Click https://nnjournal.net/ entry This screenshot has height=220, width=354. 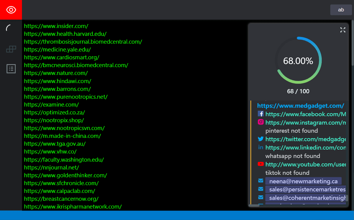click(51, 167)
